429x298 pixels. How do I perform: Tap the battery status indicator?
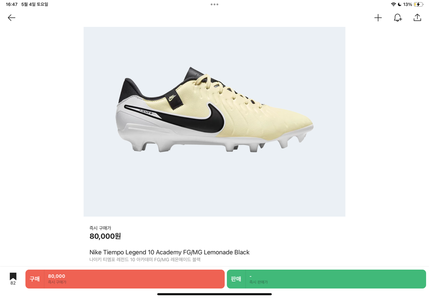point(418,5)
